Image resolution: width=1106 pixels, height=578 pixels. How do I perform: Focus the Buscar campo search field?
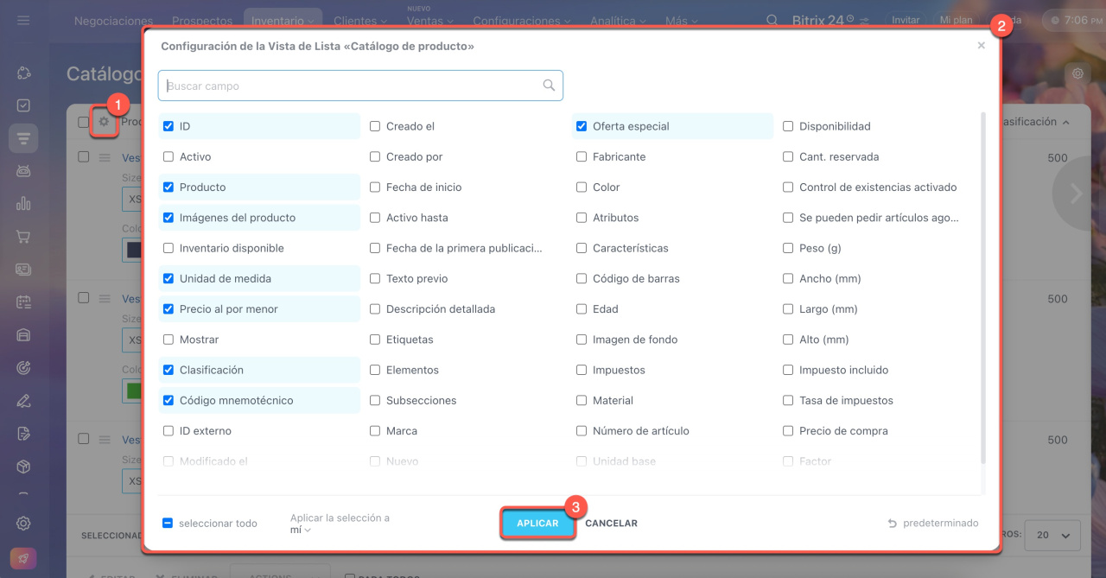point(350,86)
